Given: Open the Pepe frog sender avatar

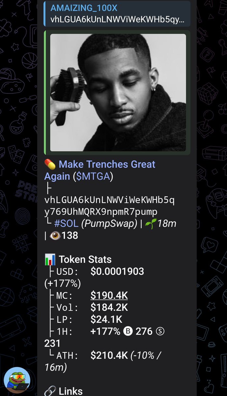Looking at the screenshot, I should [x=17, y=380].
